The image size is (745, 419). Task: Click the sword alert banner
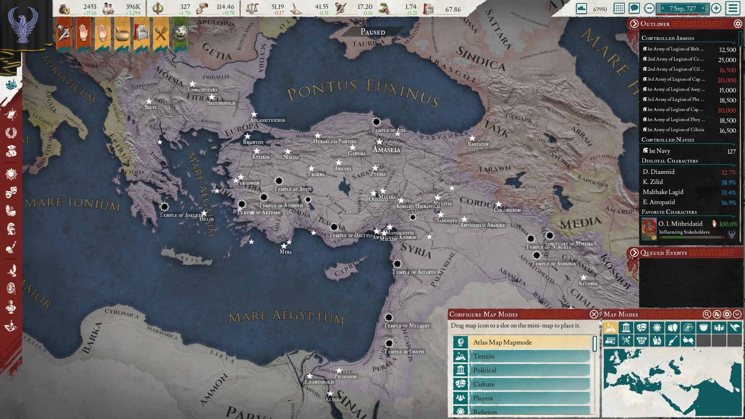64,35
